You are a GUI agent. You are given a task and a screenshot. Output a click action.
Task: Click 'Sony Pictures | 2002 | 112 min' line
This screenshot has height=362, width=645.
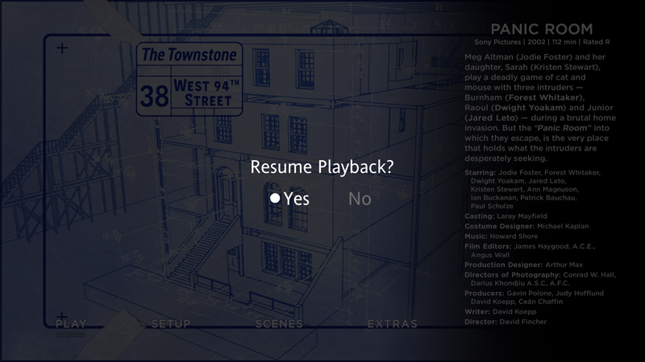[x=542, y=42]
